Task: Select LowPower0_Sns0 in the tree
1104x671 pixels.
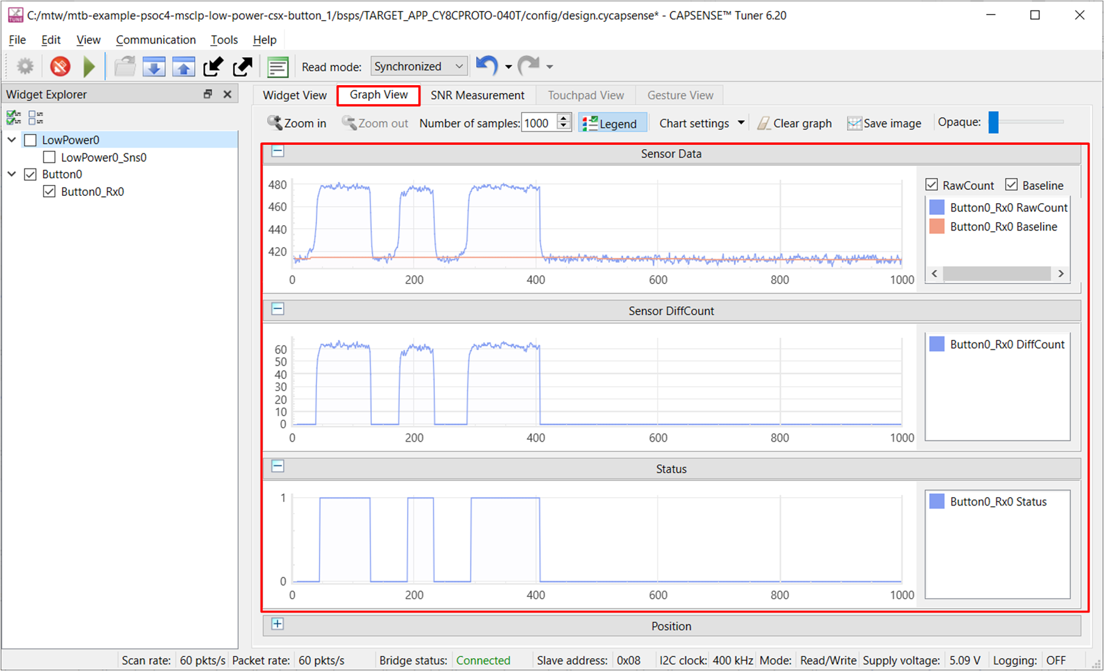Action: pos(103,157)
